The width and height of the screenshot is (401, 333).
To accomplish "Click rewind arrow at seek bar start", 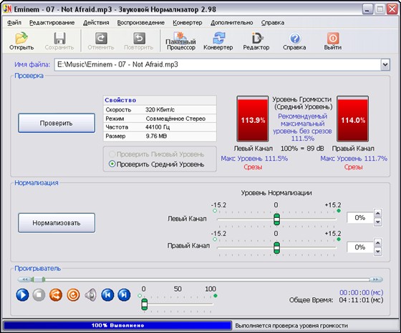I will pos(24,279).
